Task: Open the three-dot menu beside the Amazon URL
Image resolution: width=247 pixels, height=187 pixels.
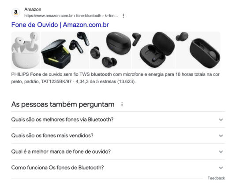Action: point(123,16)
